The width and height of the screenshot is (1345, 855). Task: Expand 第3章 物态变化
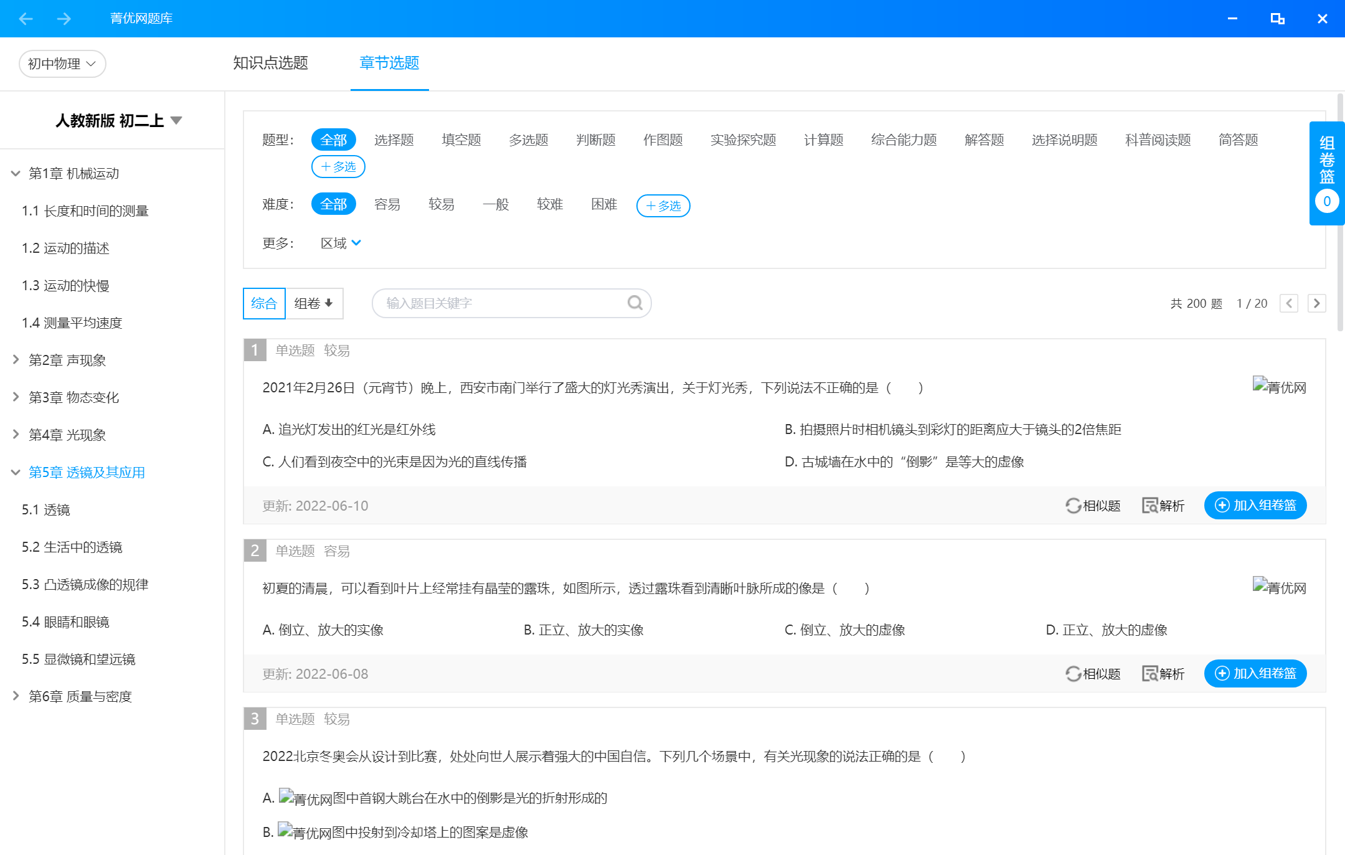pyautogui.click(x=16, y=397)
